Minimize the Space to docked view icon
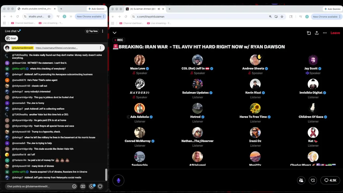 [309, 33]
